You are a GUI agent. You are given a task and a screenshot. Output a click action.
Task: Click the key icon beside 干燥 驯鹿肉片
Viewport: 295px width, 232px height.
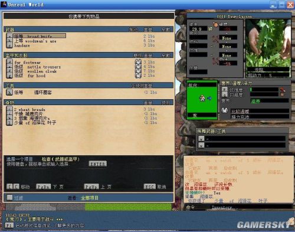(9, 113)
